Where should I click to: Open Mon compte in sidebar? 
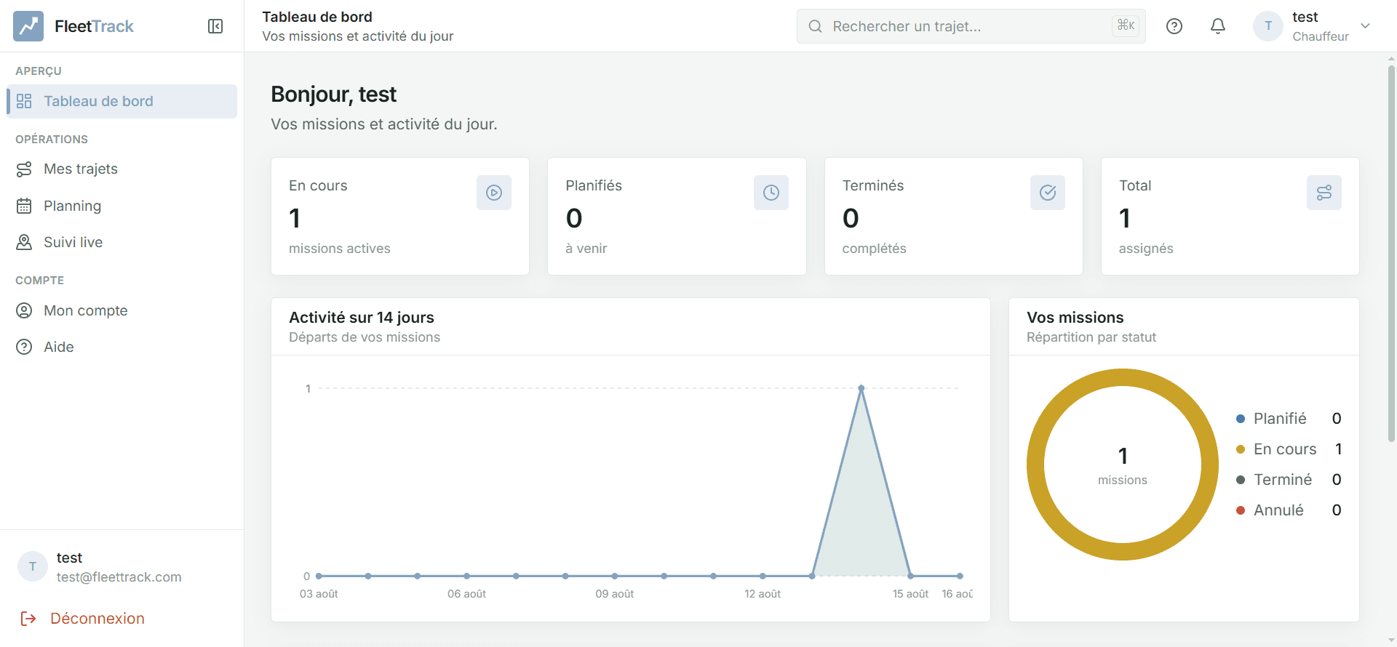coord(122,310)
